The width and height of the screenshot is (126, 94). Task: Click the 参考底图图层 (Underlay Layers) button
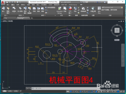[50, 8]
